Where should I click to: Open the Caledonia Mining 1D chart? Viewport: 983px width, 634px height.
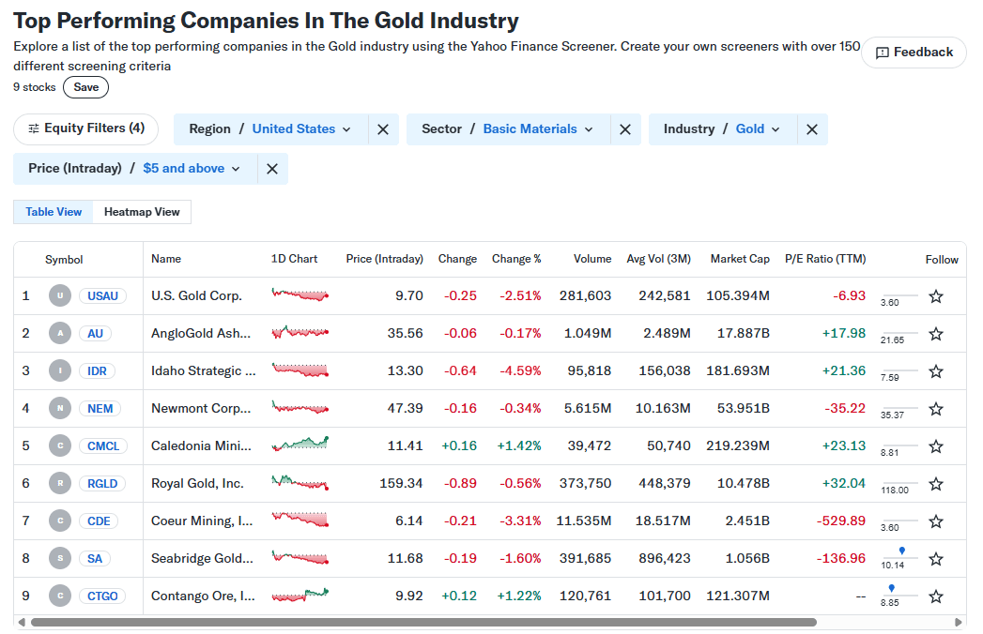[x=300, y=445]
